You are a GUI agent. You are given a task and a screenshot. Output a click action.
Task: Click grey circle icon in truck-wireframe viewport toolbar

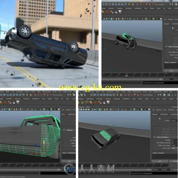[59, 109]
